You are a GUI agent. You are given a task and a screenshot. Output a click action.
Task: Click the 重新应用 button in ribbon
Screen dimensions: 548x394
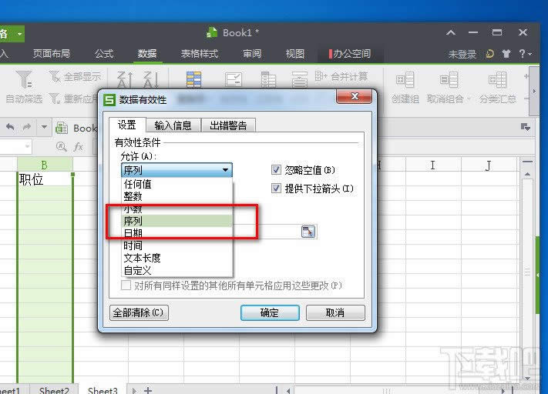[x=72, y=98]
